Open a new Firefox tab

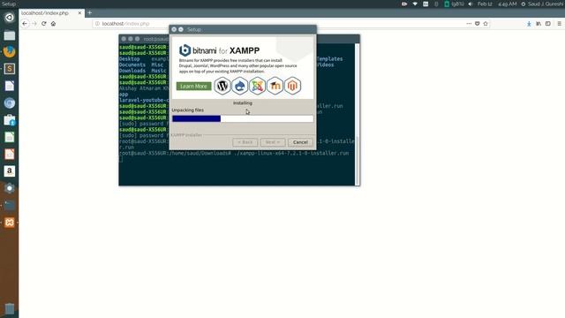click(x=90, y=13)
